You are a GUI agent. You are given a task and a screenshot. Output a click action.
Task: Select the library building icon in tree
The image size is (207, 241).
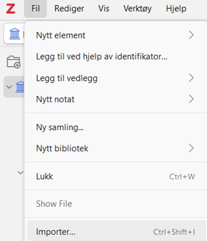click(x=20, y=87)
